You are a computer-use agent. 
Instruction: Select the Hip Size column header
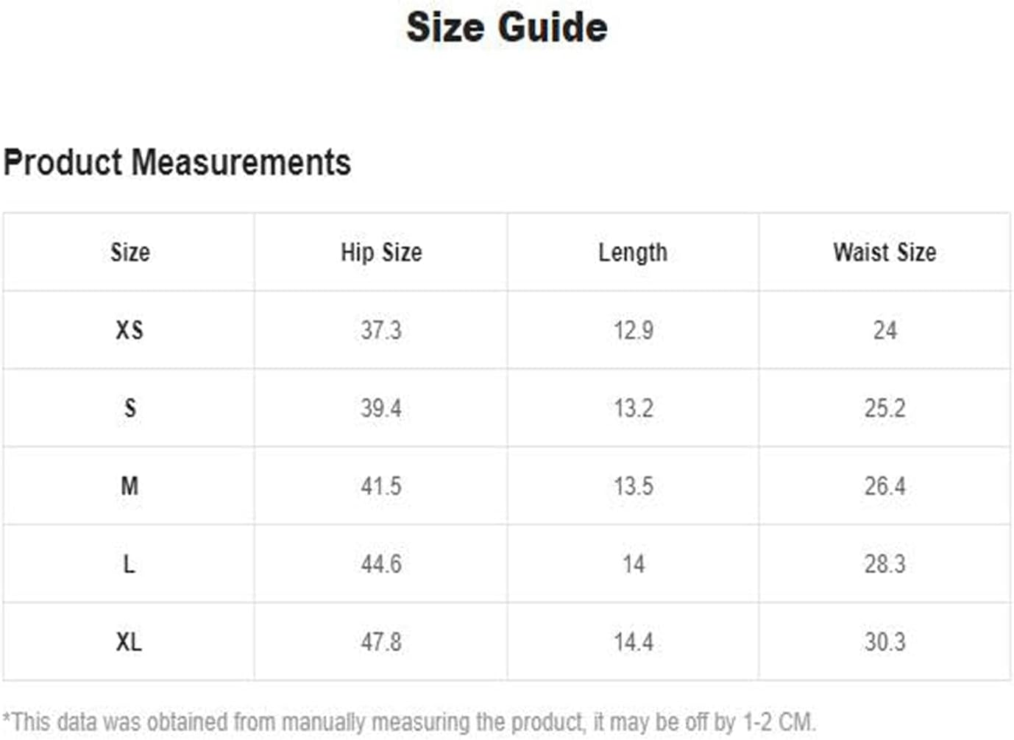(381, 253)
